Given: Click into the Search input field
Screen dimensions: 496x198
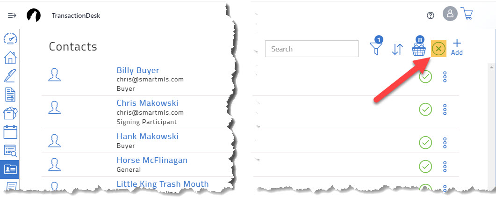Looking at the screenshot, I should click(312, 49).
